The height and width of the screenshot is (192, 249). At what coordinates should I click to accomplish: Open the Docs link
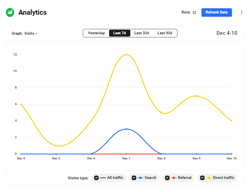(x=186, y=12)
